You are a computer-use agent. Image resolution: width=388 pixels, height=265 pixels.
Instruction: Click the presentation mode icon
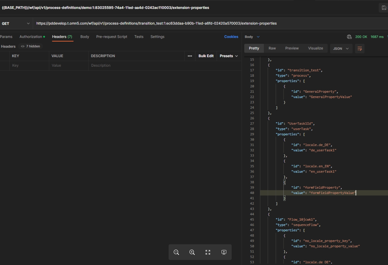[x=224, y=252]
